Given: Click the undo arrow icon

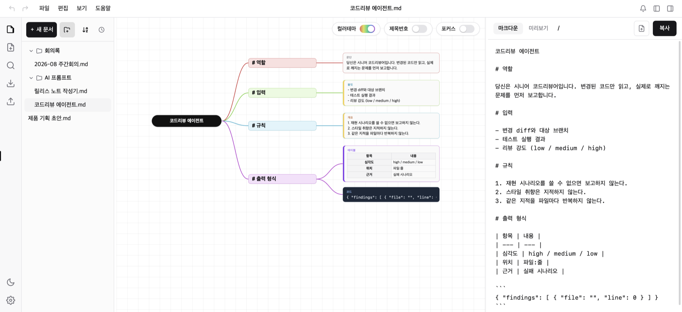Looking at the screenshot, I should pyautogui.click(x=12, y=8).
